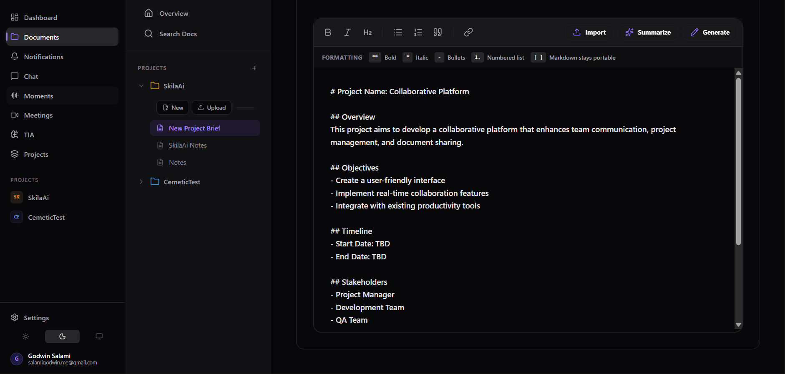Switch to light theme using the sun icon
The image size is (785, 374).
click(x=26, y=336)
